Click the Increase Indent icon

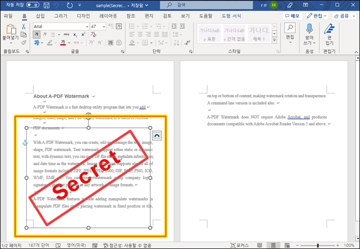(182, 26)
